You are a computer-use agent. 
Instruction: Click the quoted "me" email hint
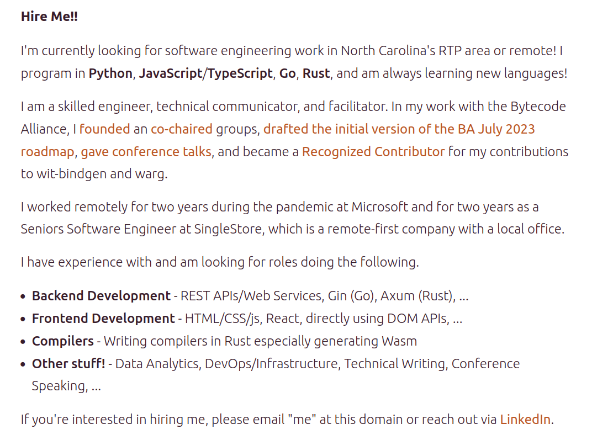click(302, 420)
